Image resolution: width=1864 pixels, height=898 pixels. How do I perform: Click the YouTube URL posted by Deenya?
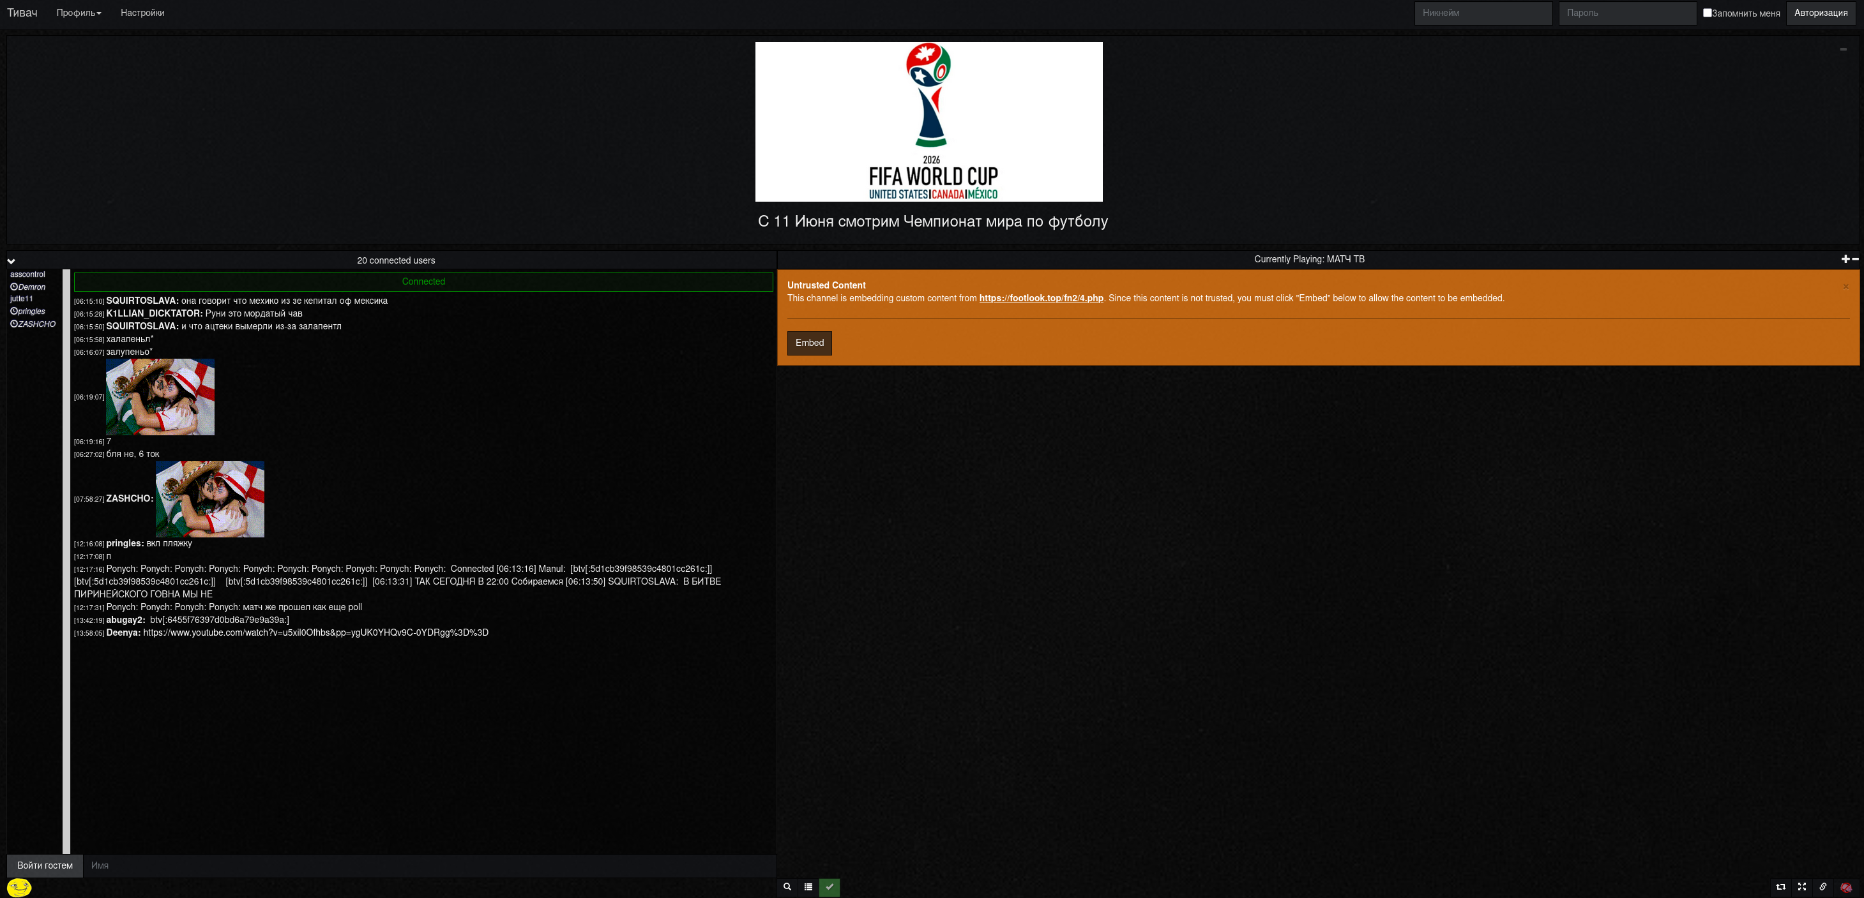point(315,632)
